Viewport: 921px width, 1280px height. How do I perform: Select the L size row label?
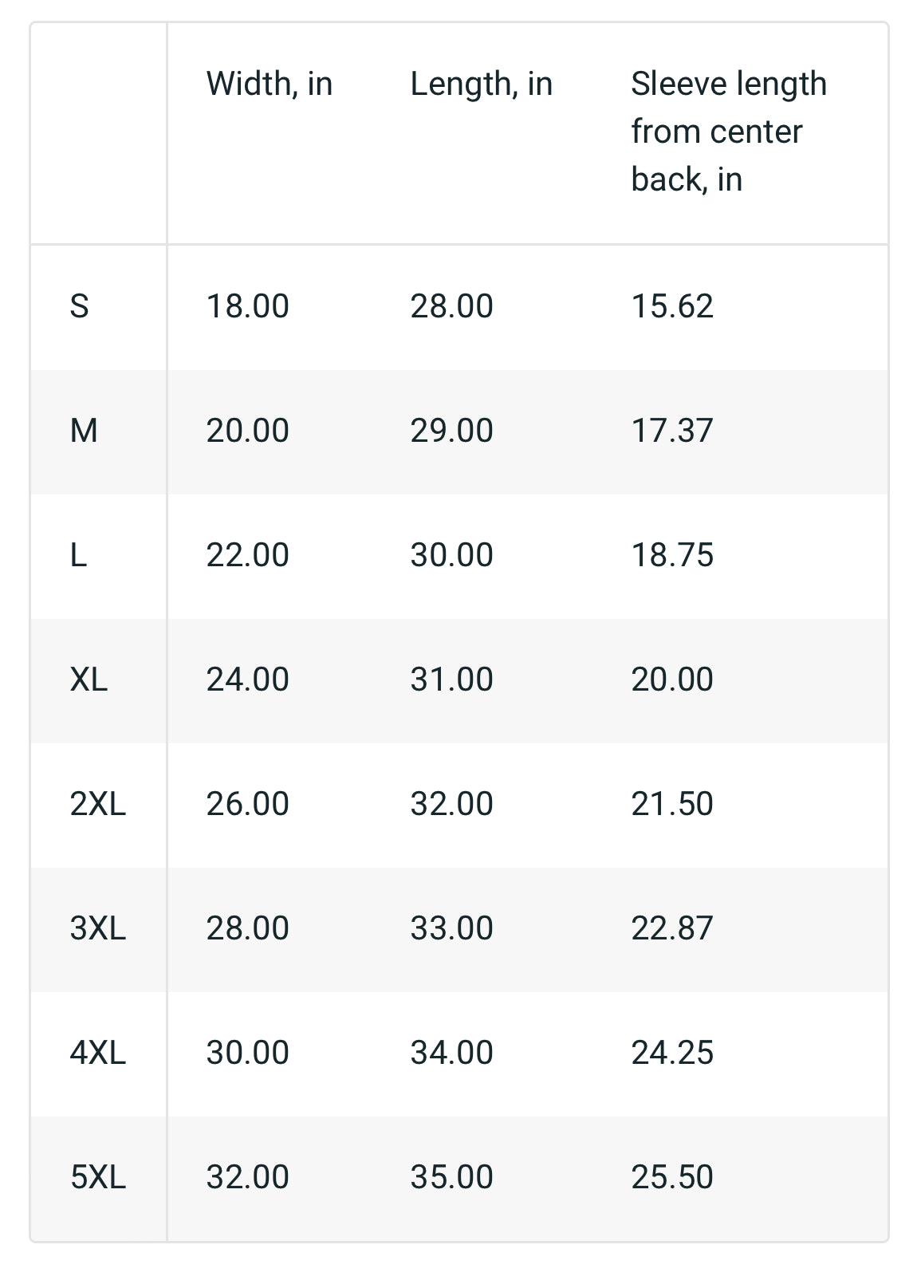pyautogui.click(x=78, y=555)
